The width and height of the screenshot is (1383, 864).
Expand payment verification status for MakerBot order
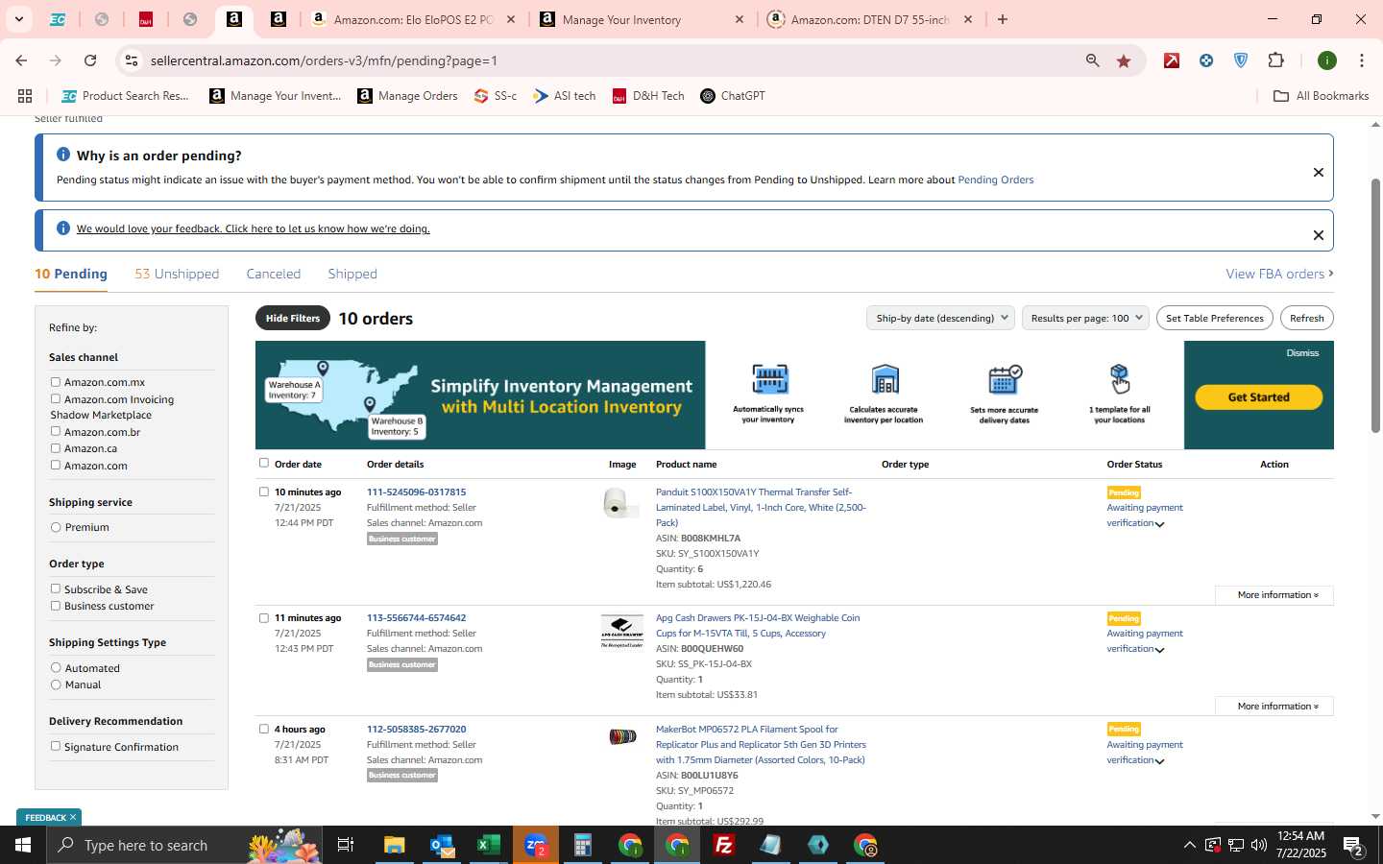pos(1159,761)
